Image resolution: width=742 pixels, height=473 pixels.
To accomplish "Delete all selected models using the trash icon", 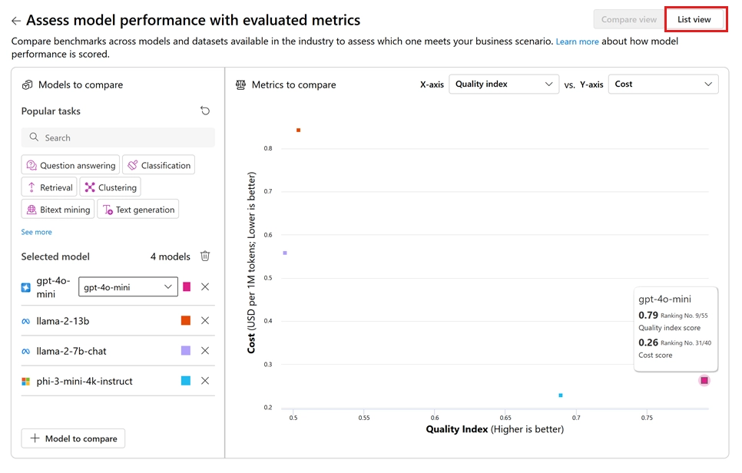I will [x=205, y=256].
